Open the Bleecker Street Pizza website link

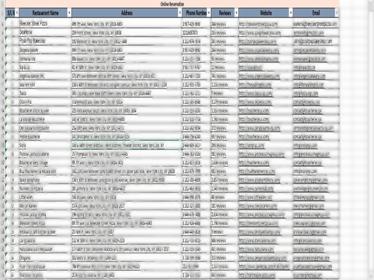point(258,24)
